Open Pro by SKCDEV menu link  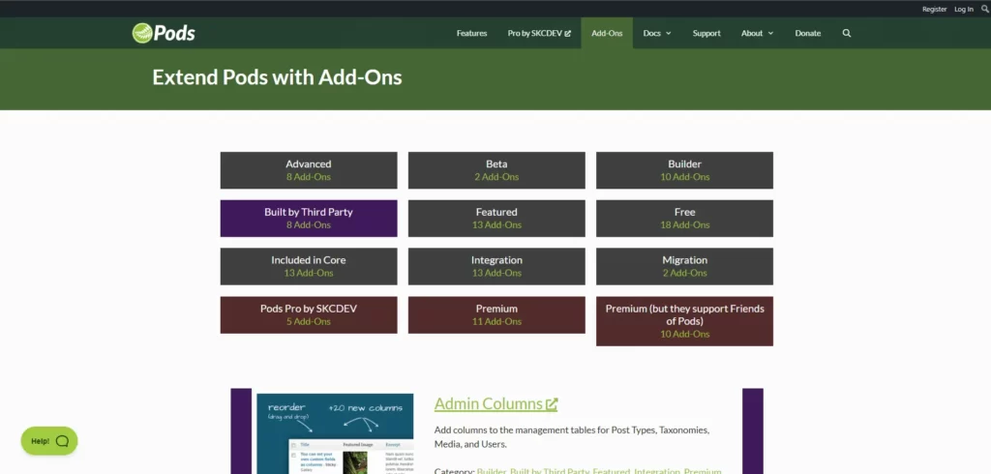tap(539, 33)
